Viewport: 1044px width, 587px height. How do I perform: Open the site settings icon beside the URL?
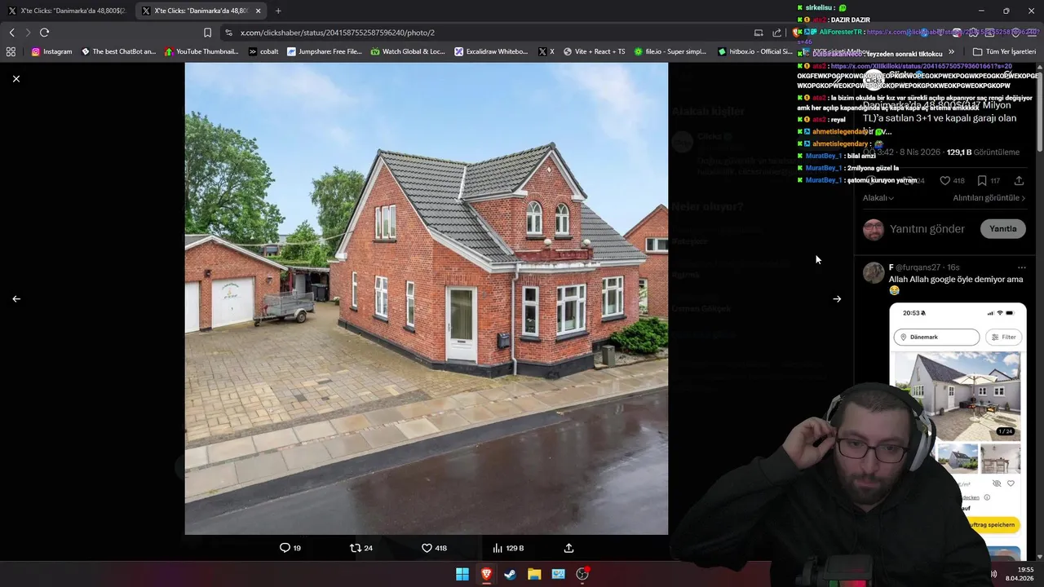pyautogui.click(x=228, y=33)
